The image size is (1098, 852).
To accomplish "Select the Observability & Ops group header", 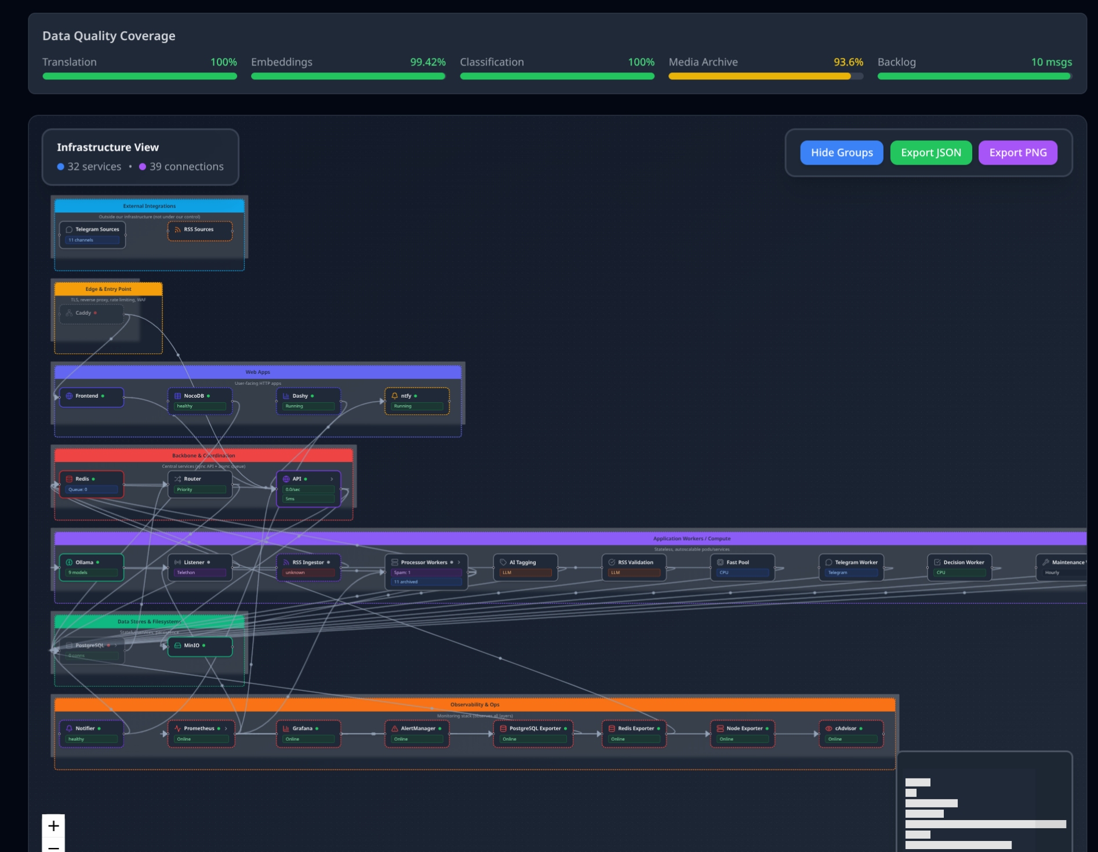I will pos(474,705).
